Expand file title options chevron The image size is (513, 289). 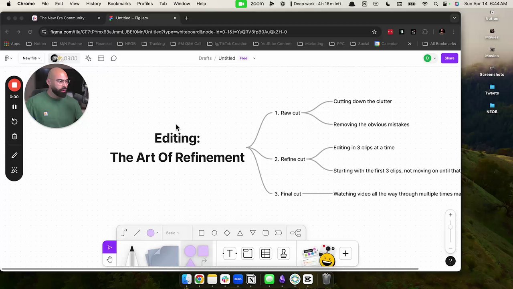(254, 58)
